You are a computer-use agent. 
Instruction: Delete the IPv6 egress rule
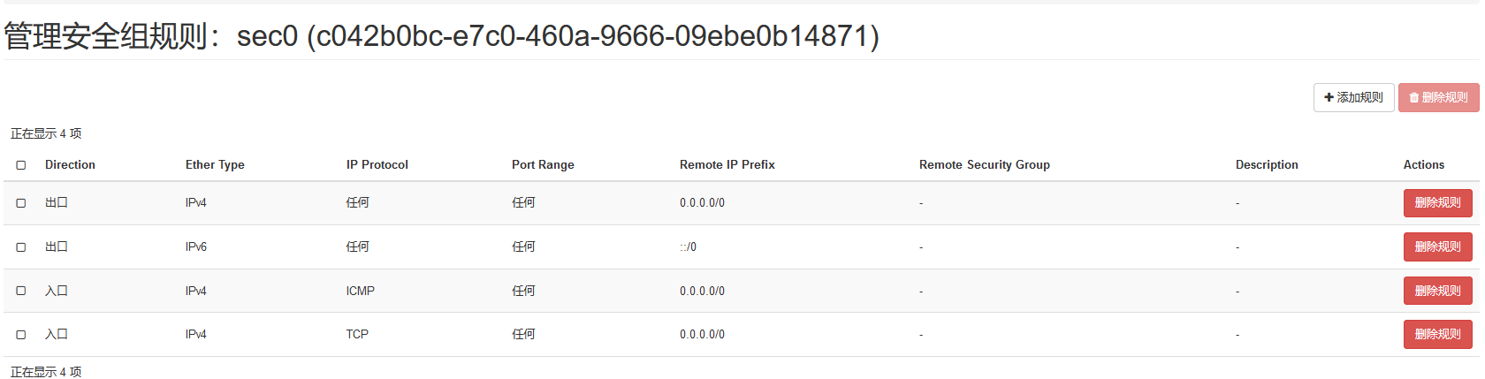click(x=1437, y=246)
